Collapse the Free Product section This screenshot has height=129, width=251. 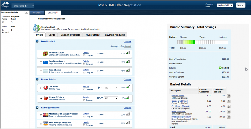coord(37,41)
